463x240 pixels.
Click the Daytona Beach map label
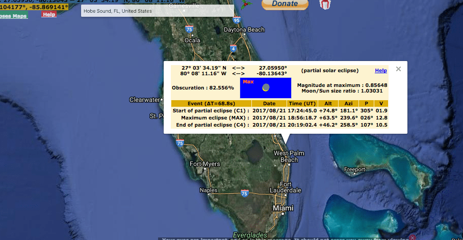click(x=244, y=29)
